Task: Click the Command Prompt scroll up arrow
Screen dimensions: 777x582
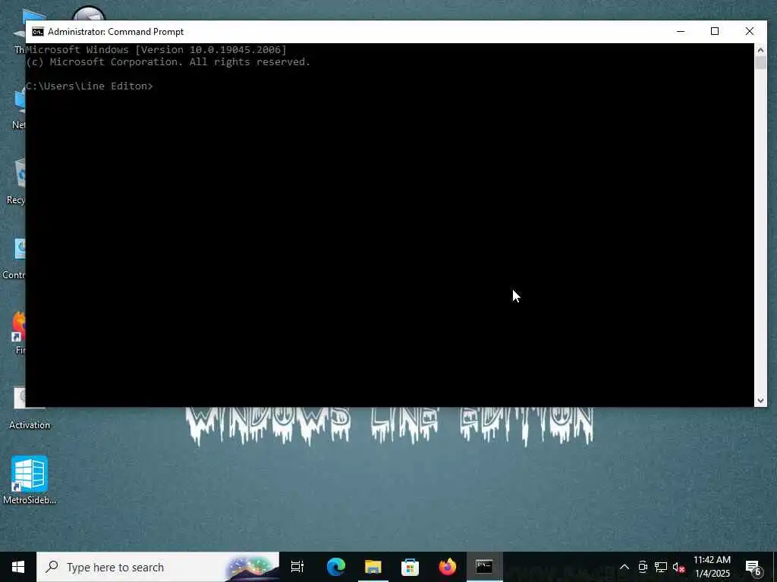Action: pos(760,50)
